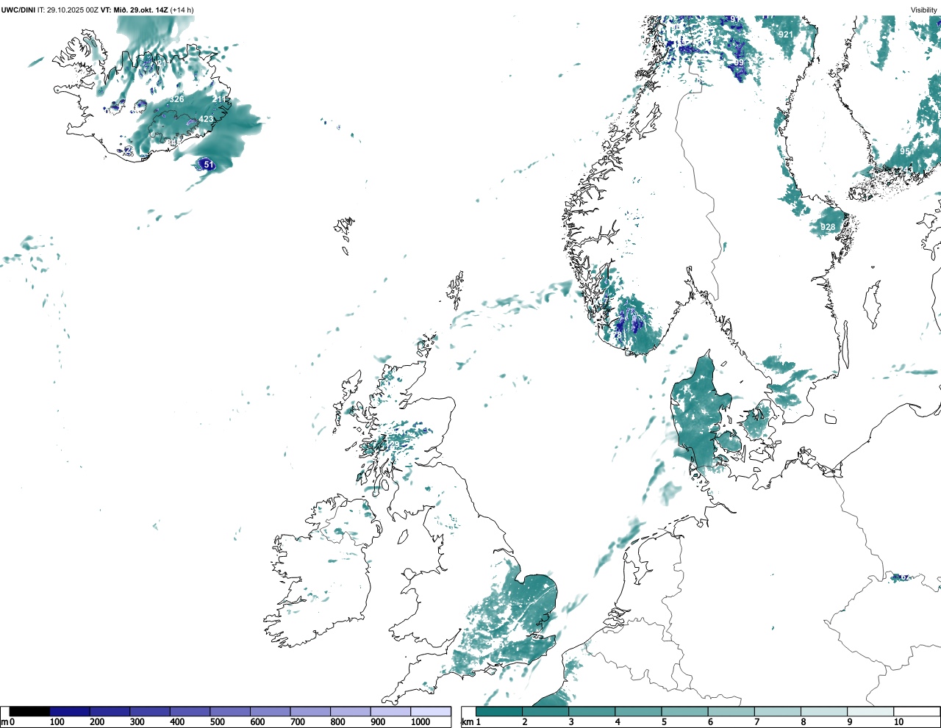The image size is (941, 728).
Task: Click the '928' value near Åland
Action: [x=828, y=227]
